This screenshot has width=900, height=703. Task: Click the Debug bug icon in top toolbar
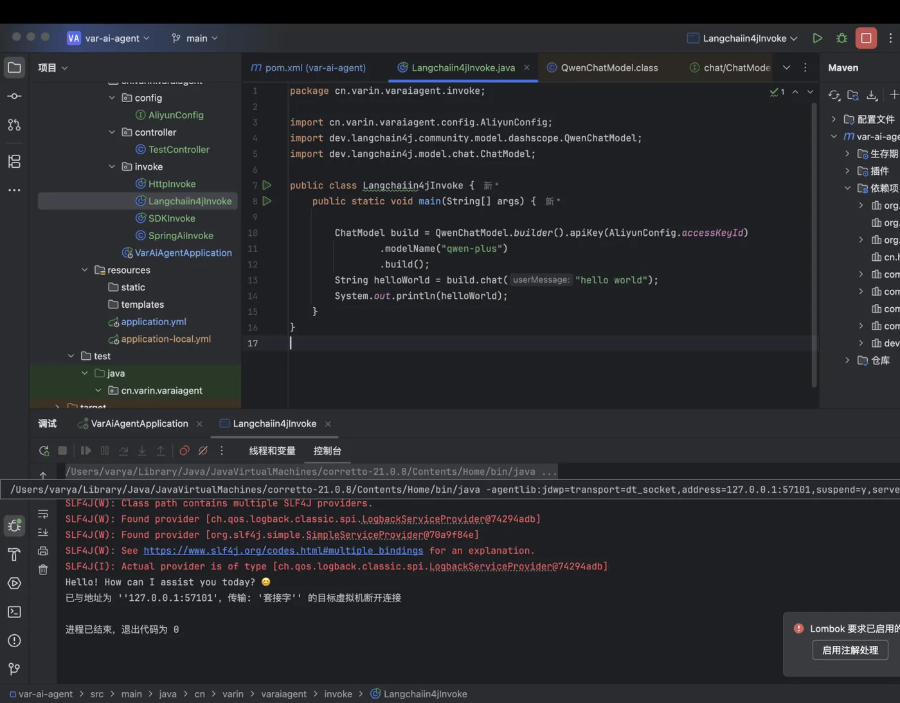coord(842,39)
